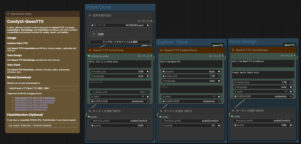Image resolution: width=301 pixels, height=144 pixels.
Task: Click the audio input port in Voice Clone save node
Action: pyautogui.click(x=89, y=117)
